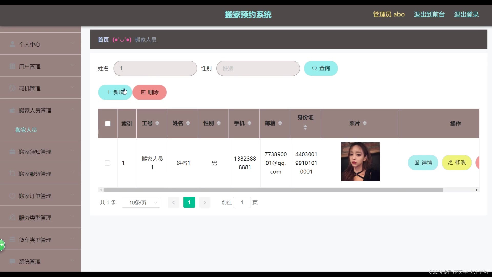Select the 搬家人员 submenu item
The image size is (492, 277).
coord(26,130)
